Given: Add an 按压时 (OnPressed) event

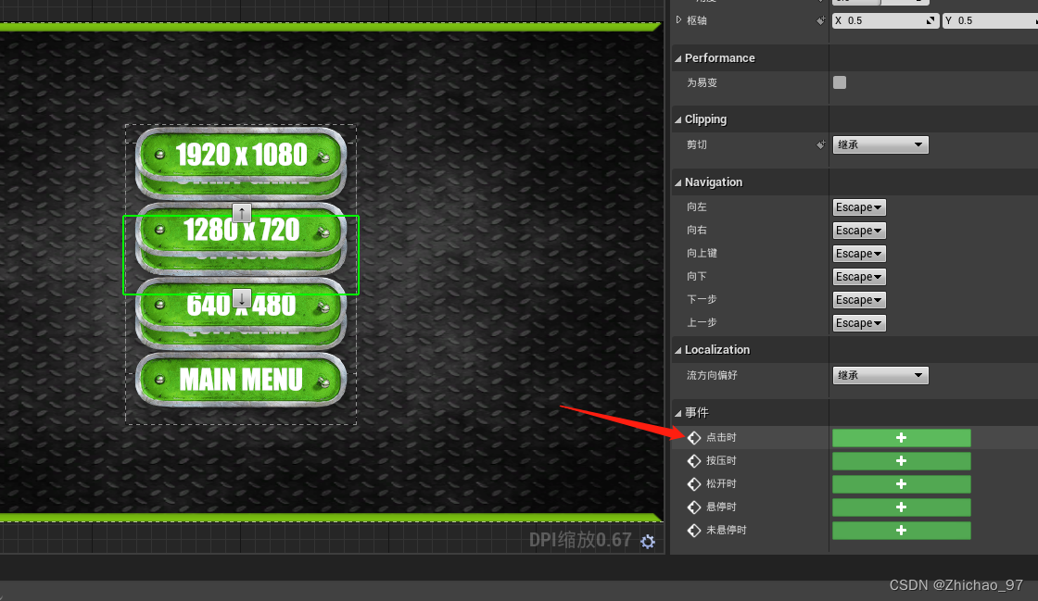Looking at the screenshot, I should [901, 461].
